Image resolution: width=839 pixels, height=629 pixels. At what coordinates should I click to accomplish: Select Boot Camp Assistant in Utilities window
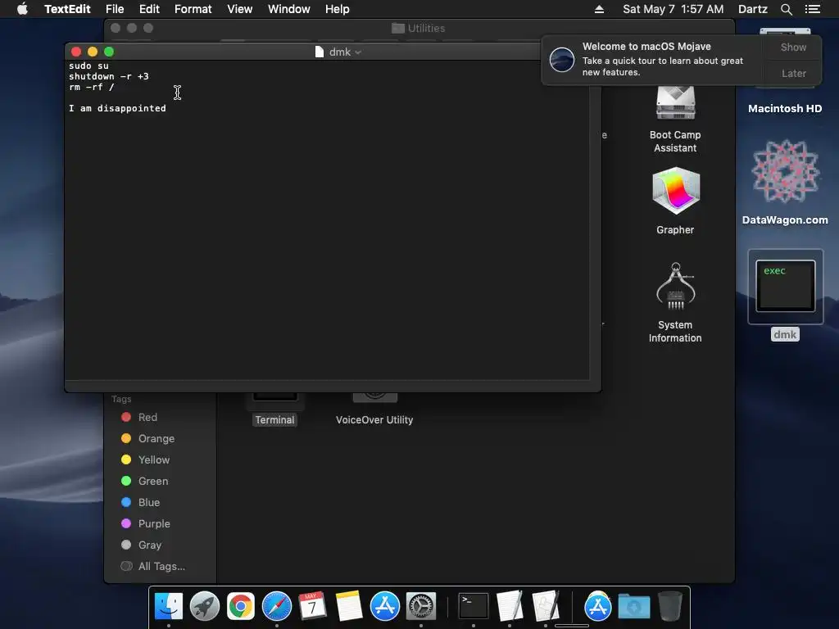point(675,120)
